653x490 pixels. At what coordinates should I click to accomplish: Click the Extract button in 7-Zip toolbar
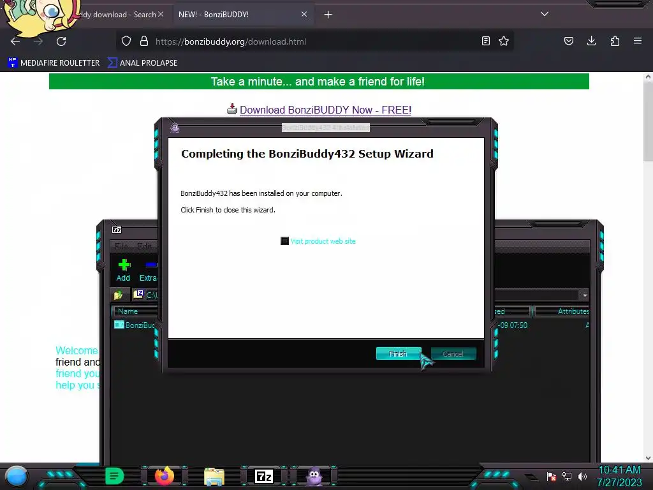(148, 270)
